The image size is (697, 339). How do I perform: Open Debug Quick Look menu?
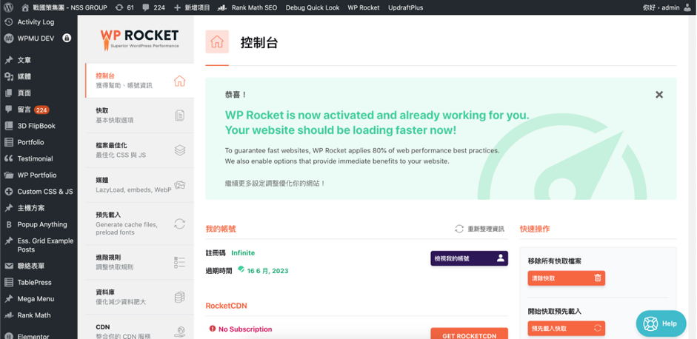point(313,7)
